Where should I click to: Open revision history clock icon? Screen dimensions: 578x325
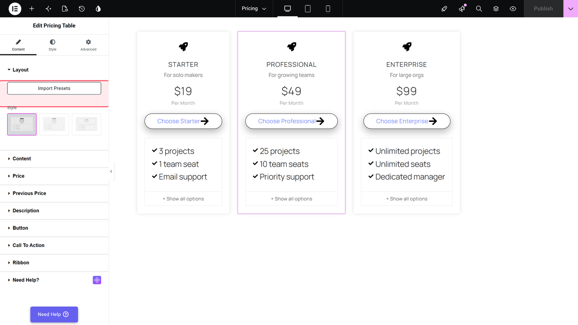82,9
